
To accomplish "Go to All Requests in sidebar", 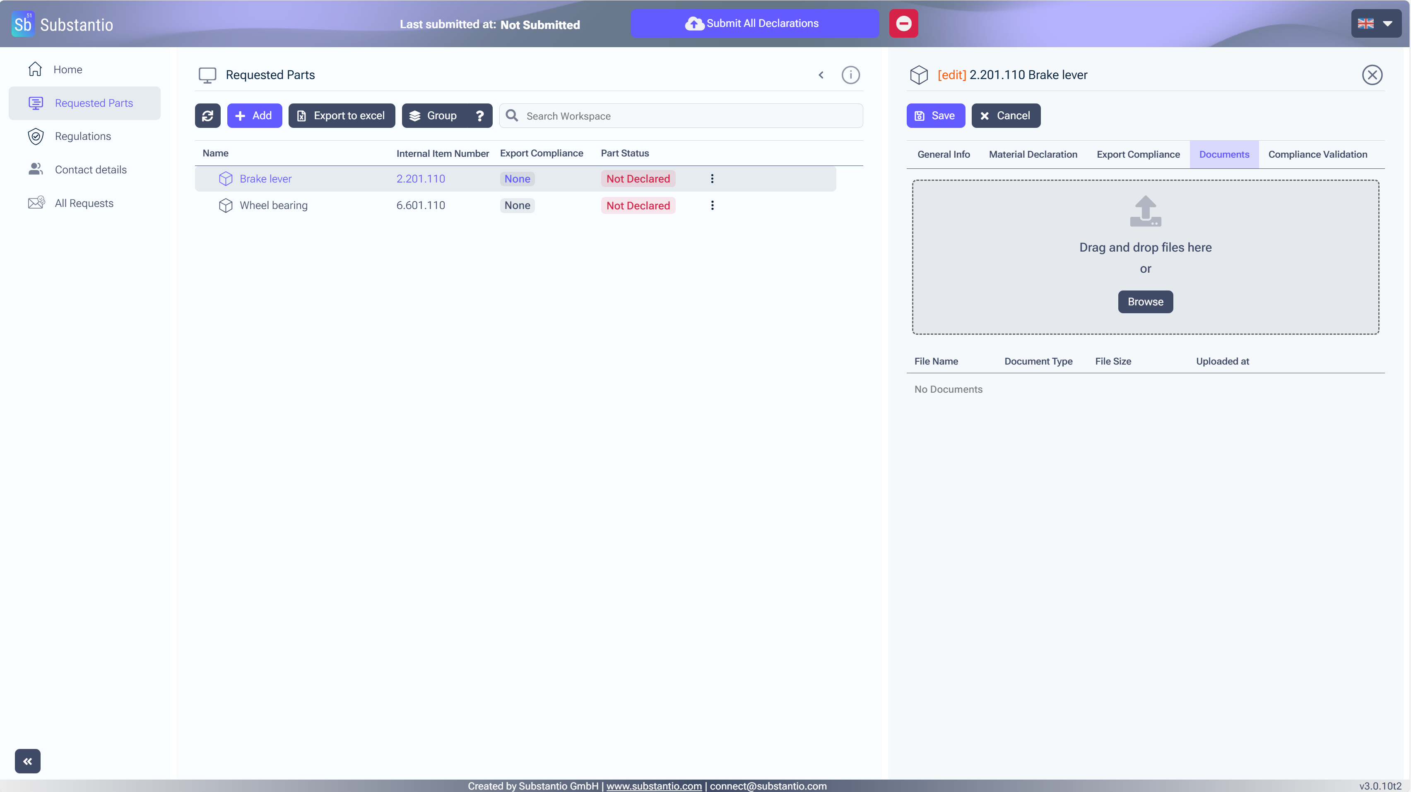I will [84, 203].
